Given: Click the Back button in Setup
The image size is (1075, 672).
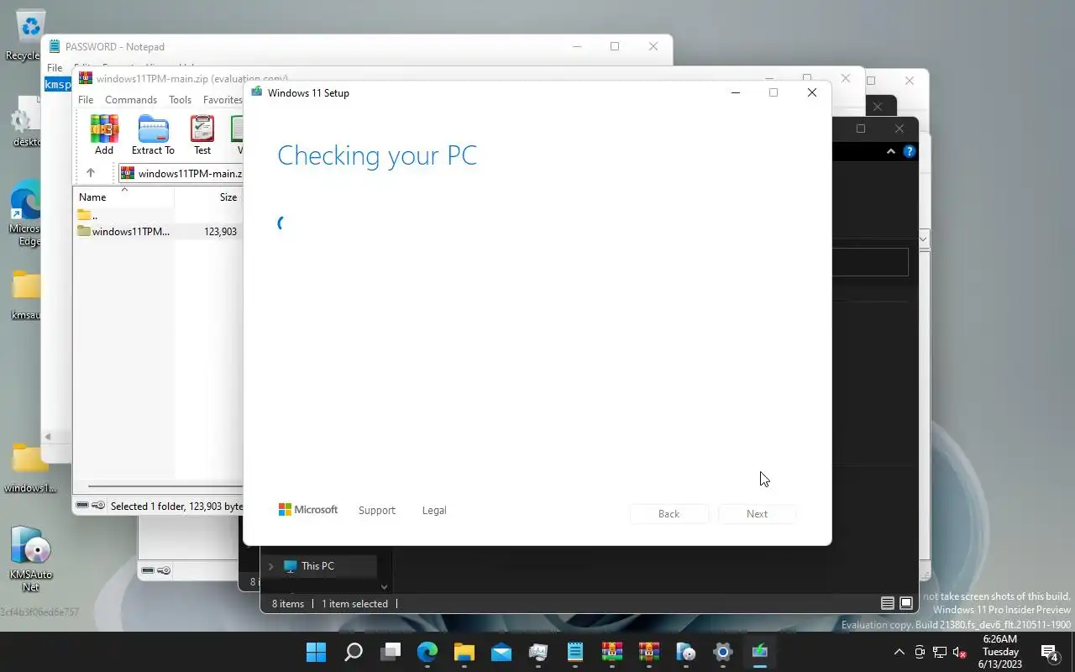Looking at the screenshot, I should point(669,513).
